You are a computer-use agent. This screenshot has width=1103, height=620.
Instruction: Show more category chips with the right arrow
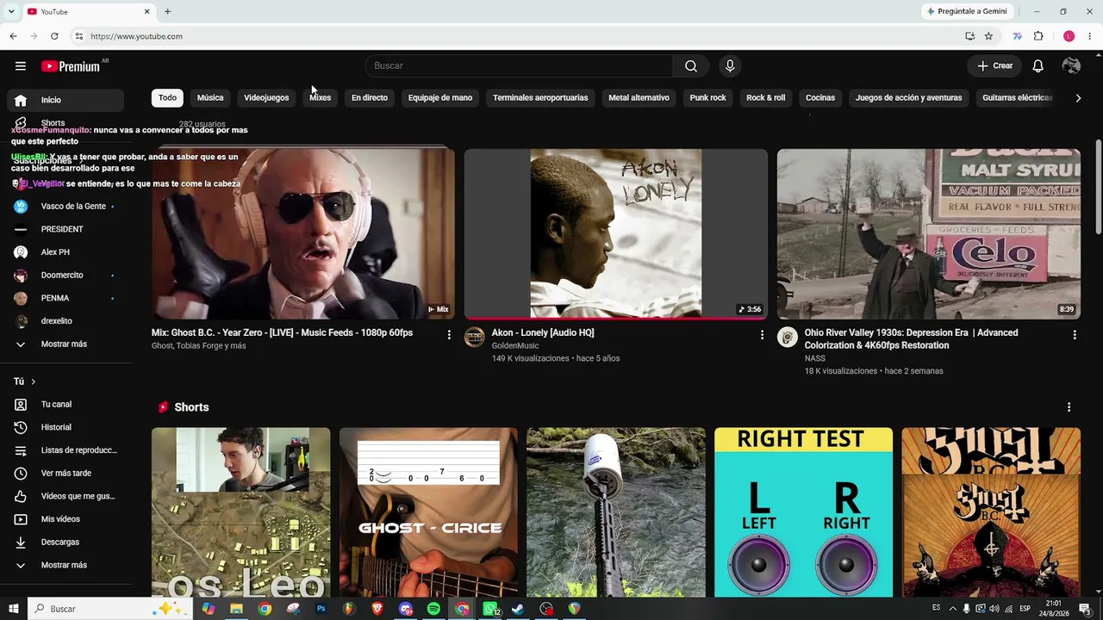(x=1078, y=98)
